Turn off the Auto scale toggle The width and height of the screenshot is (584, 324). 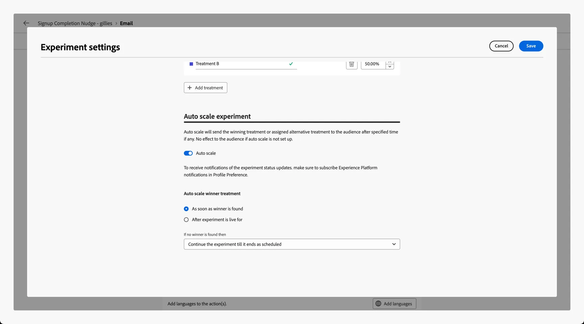point(188,153)
